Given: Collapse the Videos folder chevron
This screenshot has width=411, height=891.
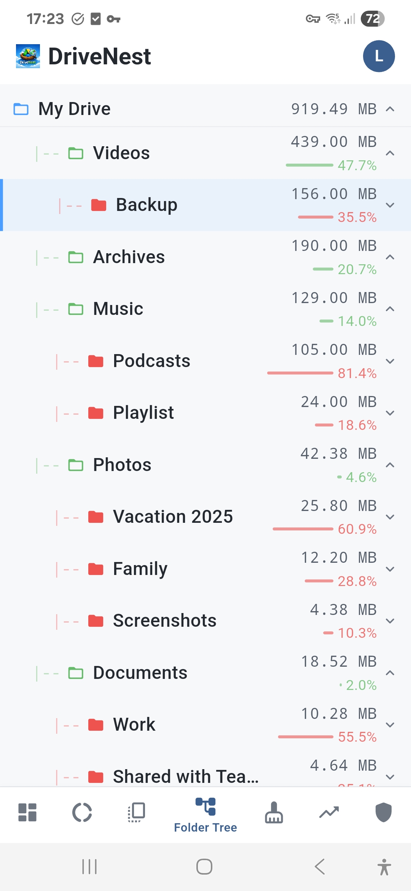Looking at the screenshot, I should (390, 153).
